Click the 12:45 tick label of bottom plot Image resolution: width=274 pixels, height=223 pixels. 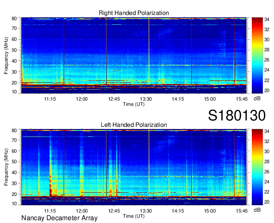tap(114, 211)
